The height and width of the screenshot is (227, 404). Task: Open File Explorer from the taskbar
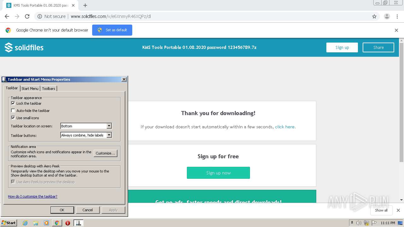tap(36, 223)
